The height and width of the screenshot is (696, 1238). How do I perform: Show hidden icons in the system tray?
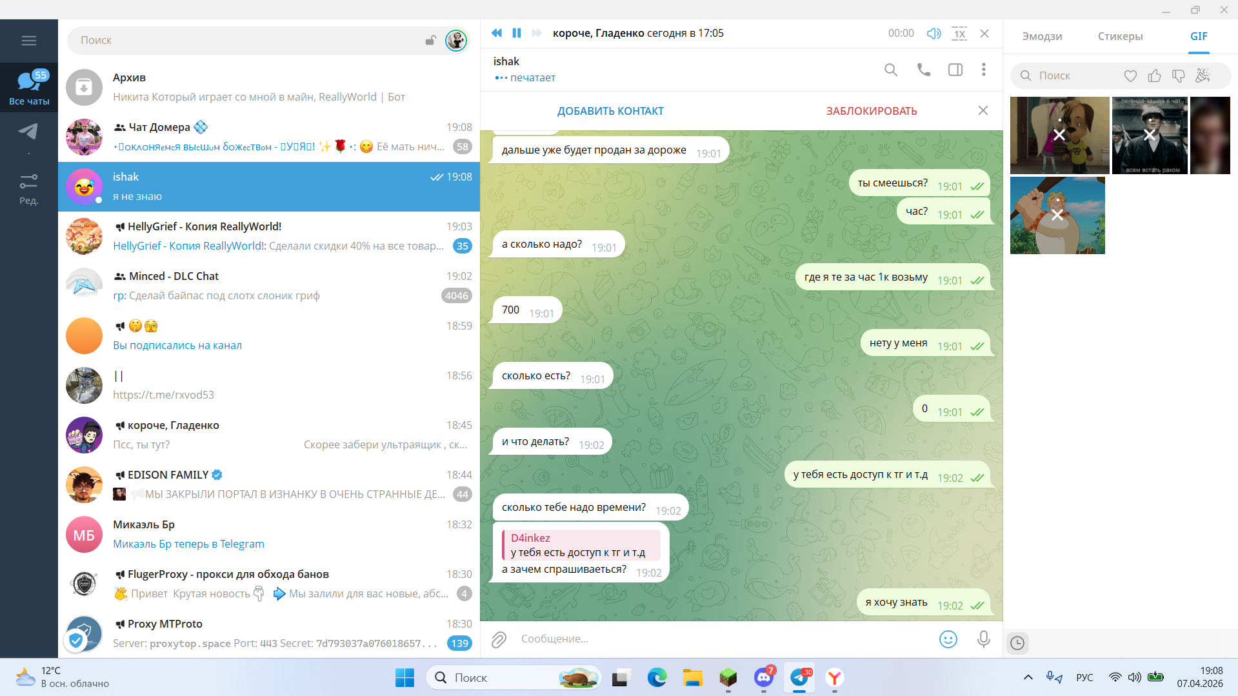pyautogui.click(x=1028, y=677)
